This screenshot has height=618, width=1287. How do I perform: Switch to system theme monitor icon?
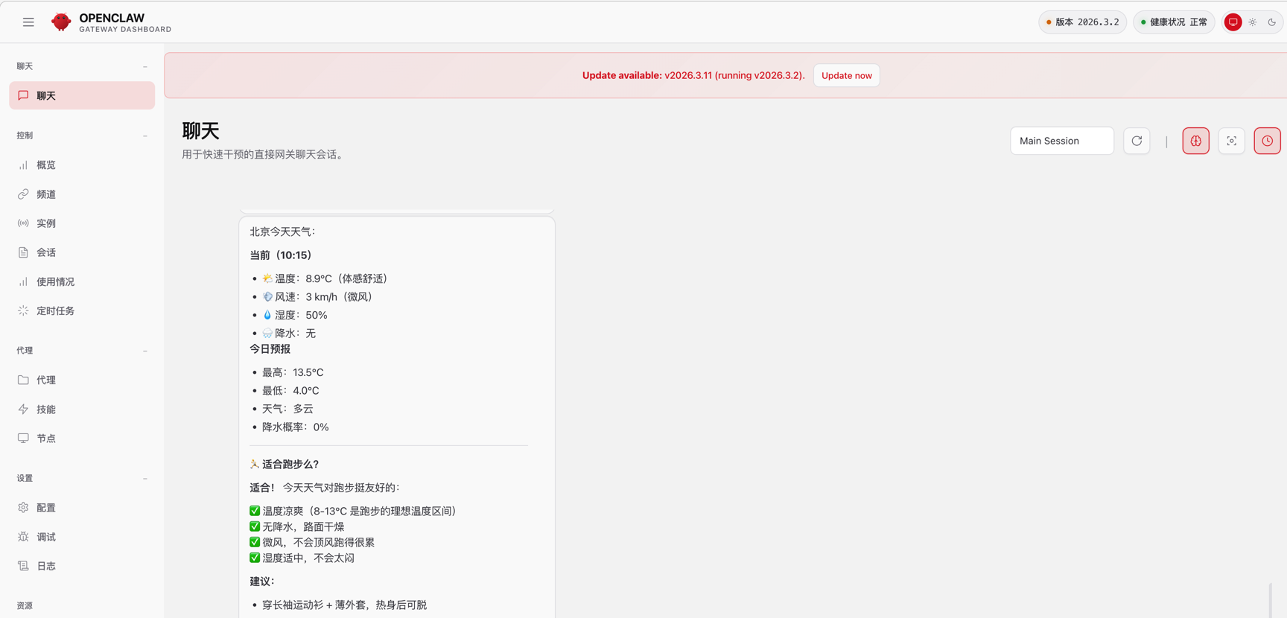tap(1233, 22)
